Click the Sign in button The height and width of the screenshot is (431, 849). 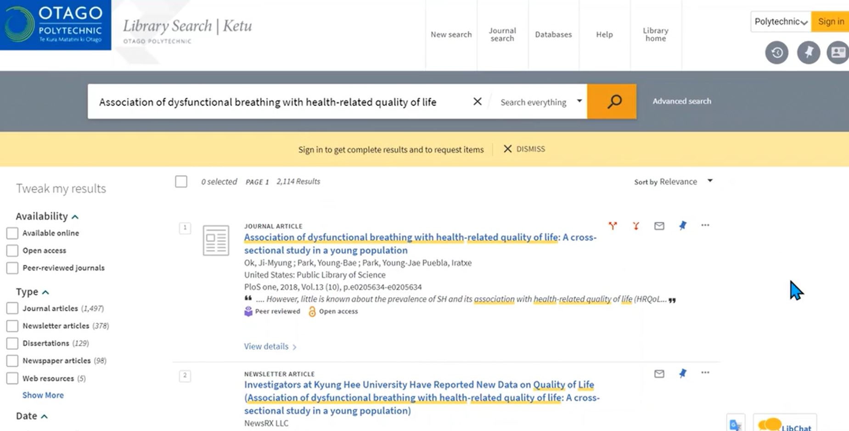coord(830,22)
